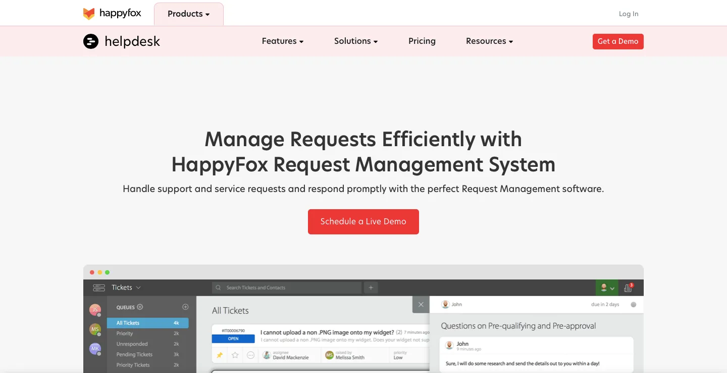Click the plus button next to search

[x=371, y=288]
